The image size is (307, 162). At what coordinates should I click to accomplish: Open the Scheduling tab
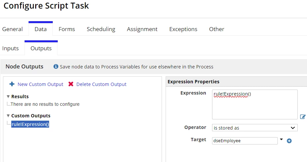click(101, 29)
